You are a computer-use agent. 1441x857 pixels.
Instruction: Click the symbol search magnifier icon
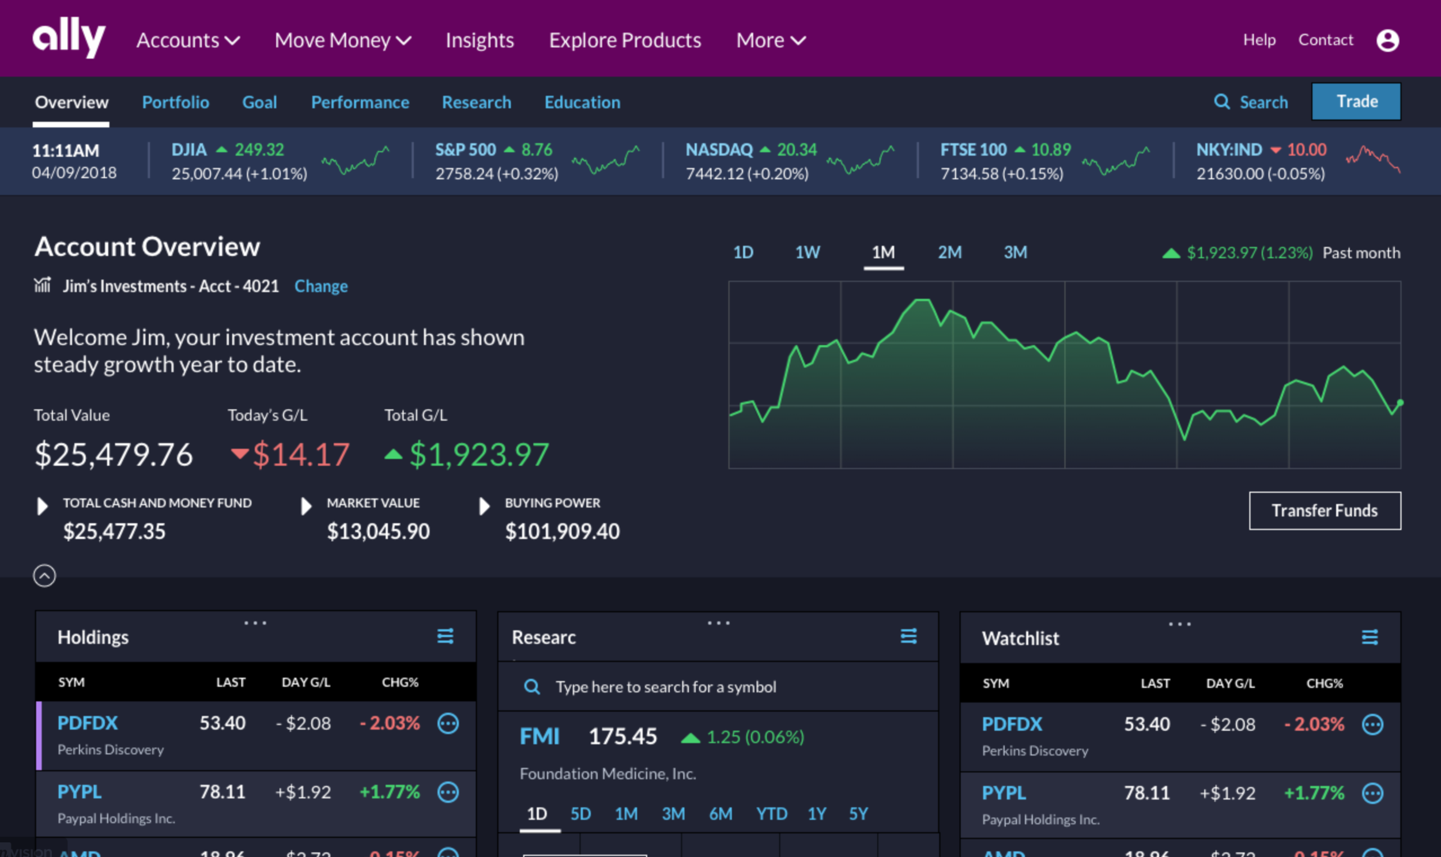tap(531, 686)
